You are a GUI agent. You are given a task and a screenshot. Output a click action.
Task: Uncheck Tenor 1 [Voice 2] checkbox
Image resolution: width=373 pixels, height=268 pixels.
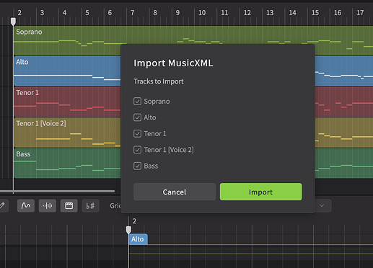[x=137, y=150]
